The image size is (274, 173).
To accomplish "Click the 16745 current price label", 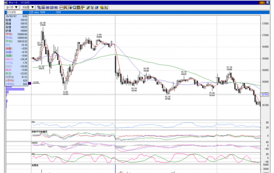I will point(265,95).
